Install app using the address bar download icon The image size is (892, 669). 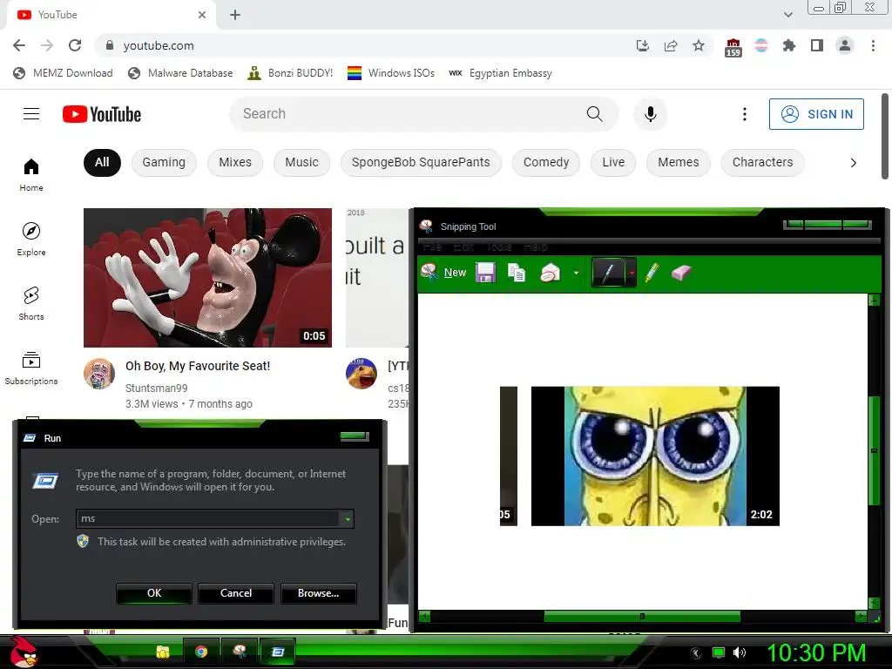tap(642, 45)
